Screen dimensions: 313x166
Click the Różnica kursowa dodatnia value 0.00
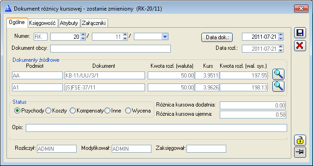tap(253, 105)
